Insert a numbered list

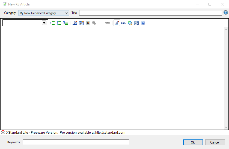coord(53,23)
